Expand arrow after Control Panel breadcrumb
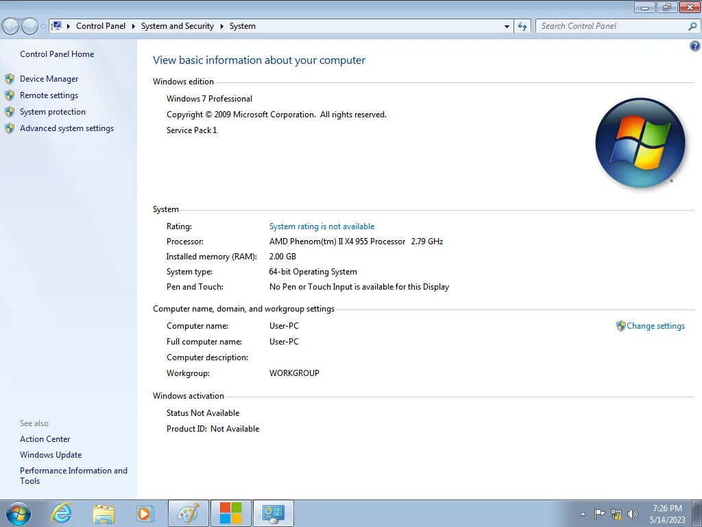Image resolution: width=702 pixels, height=527 pixels. pyautogui.click(x=134, y=27)
